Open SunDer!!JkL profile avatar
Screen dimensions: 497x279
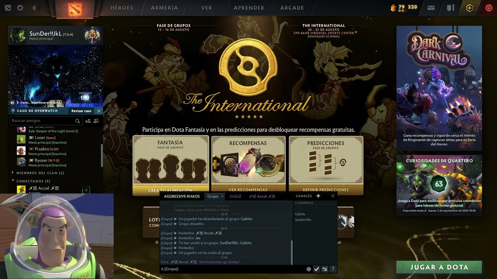click(x=18, y=35)
